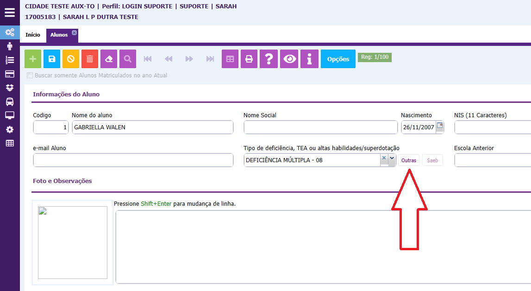Click the student photo placeholder
The height and width of the screenshot is (291, 531).
click(x=73, y=242)
